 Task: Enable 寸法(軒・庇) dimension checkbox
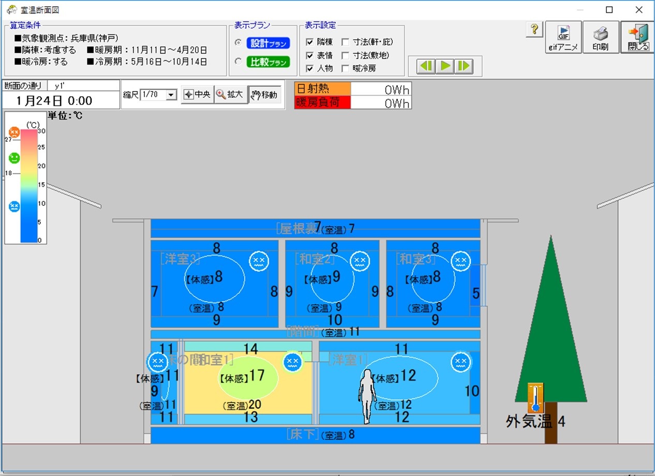[346, 42]
